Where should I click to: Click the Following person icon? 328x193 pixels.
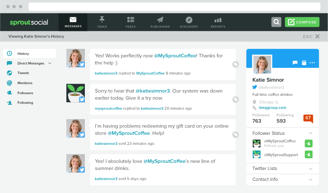click(x=9, y=103)
